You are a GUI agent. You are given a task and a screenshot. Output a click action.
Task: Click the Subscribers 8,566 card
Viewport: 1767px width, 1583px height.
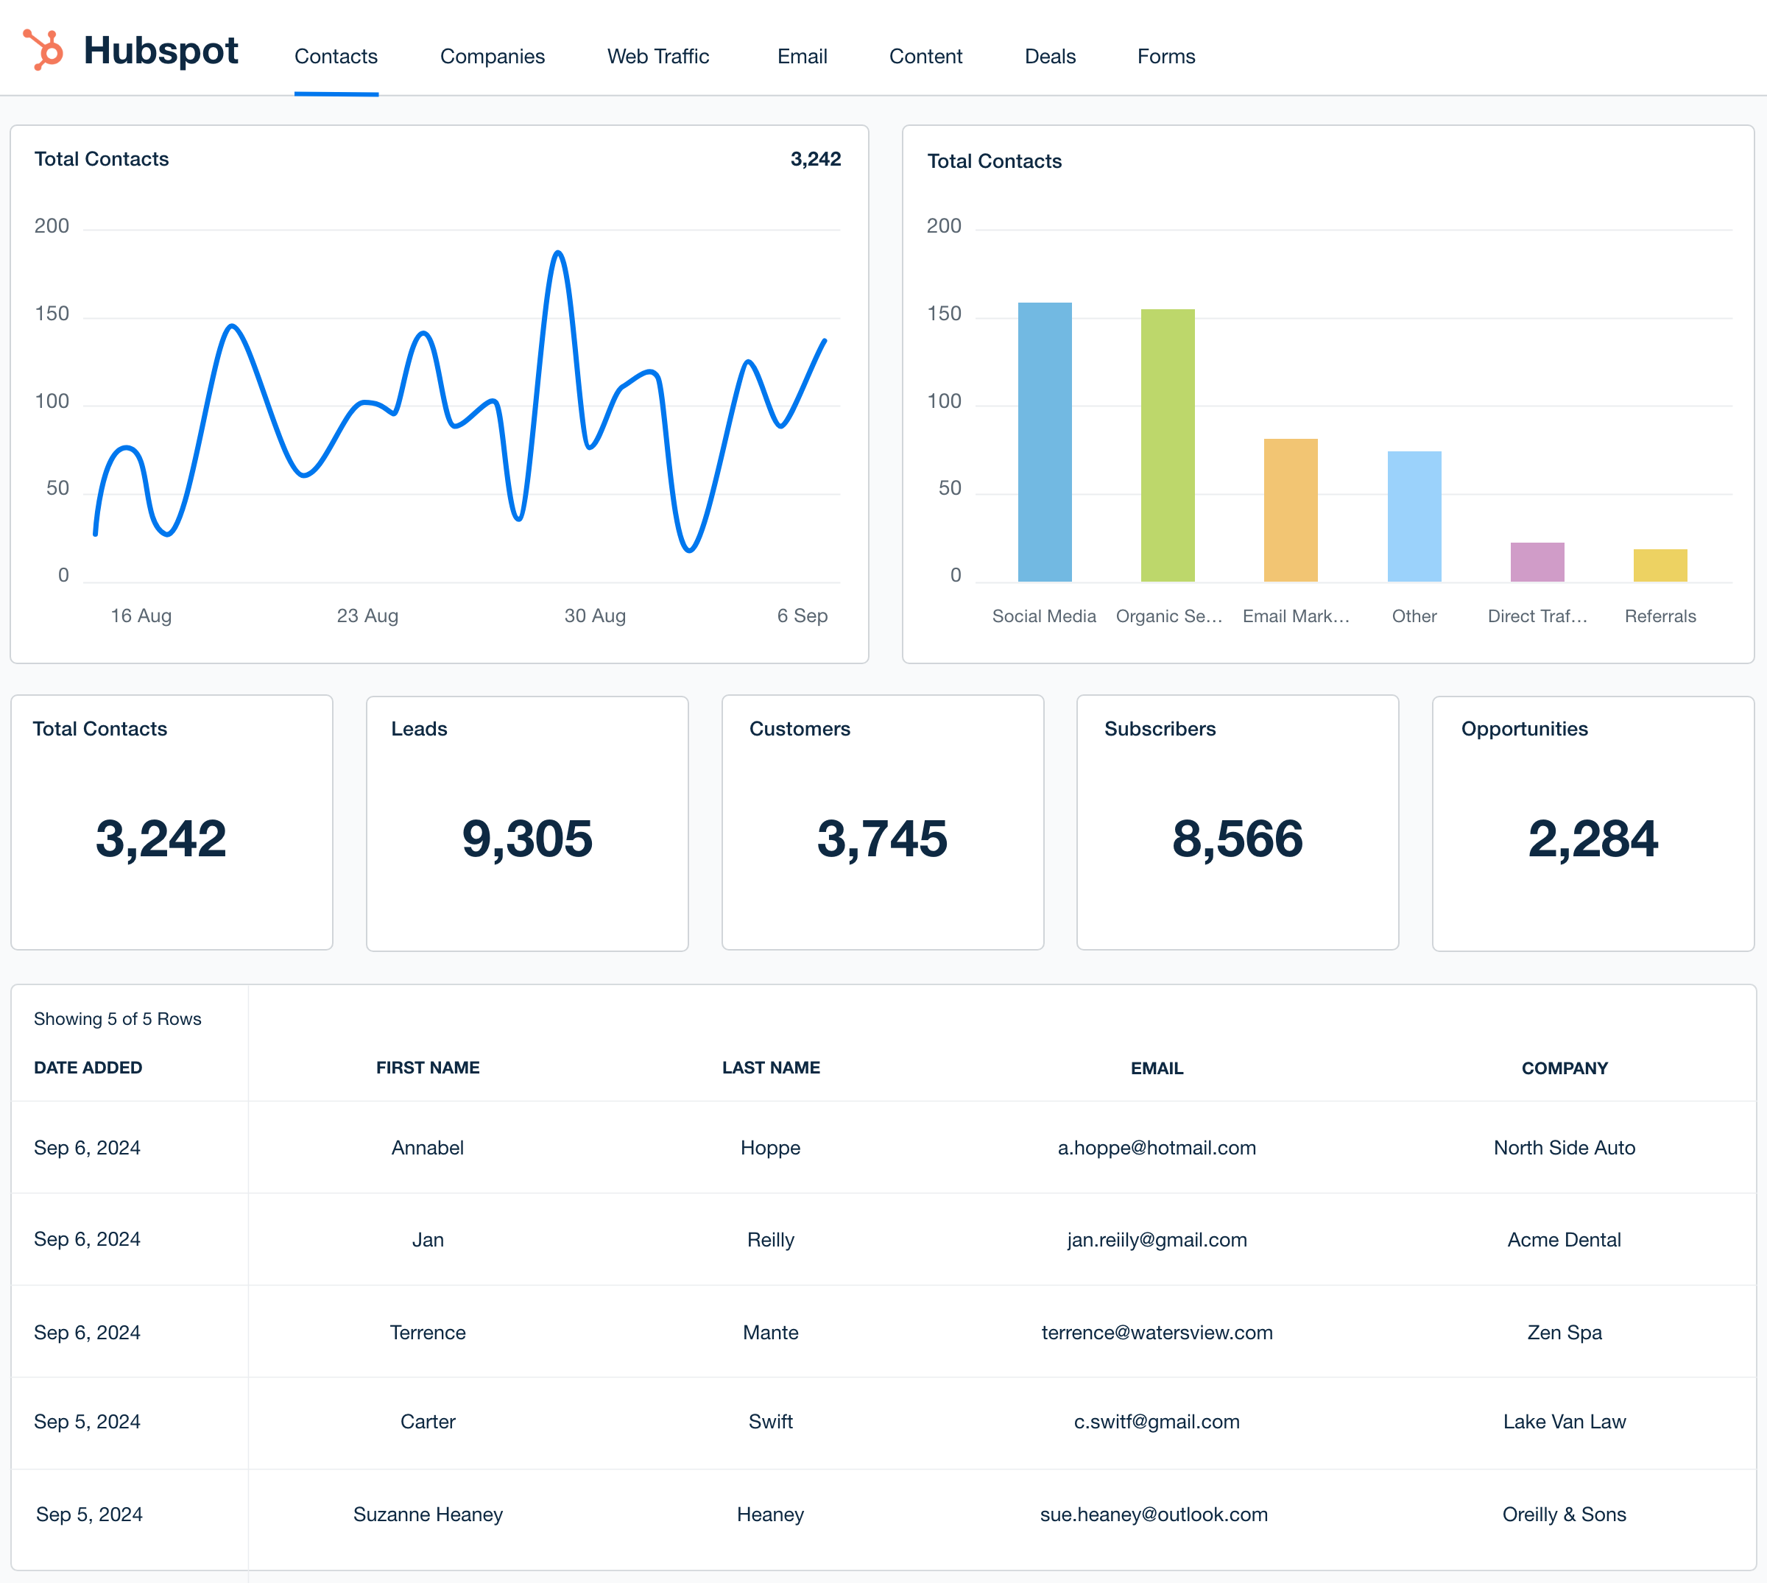[x=1237, y=823]
